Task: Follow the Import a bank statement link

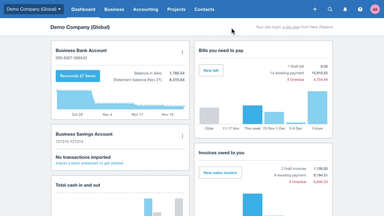Action: 89,163
